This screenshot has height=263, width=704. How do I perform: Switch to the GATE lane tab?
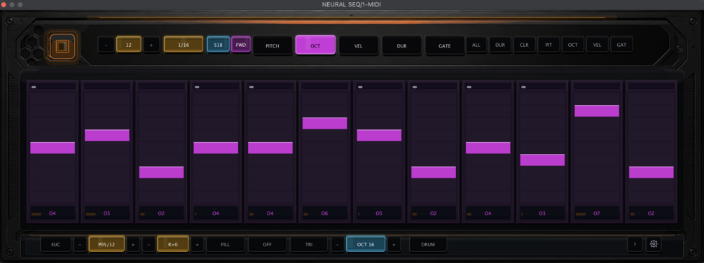(445, 45)
